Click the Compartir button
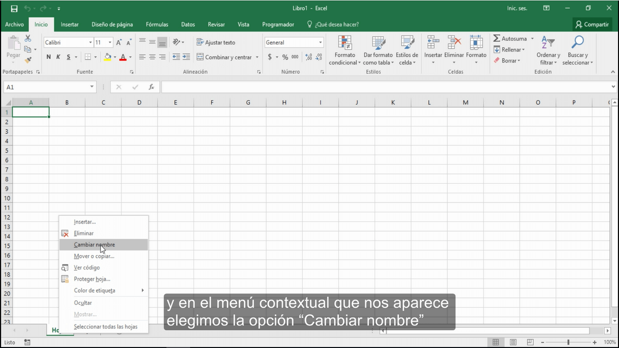This screenshot has height=348, width=619. [592, 24]
